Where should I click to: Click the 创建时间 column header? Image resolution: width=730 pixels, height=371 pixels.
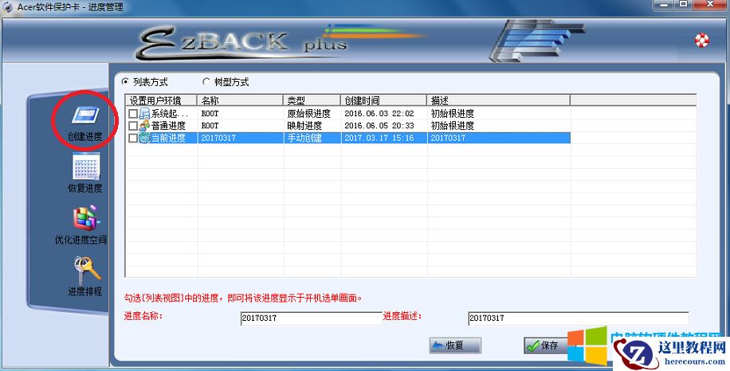[x=384, y=100]
